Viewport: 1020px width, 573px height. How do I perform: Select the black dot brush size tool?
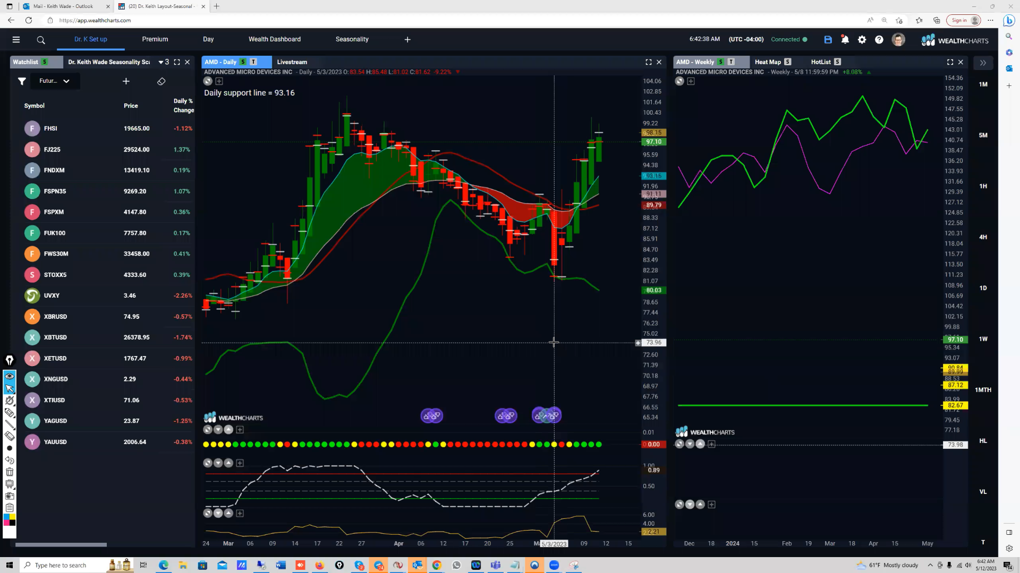(10, 448)
